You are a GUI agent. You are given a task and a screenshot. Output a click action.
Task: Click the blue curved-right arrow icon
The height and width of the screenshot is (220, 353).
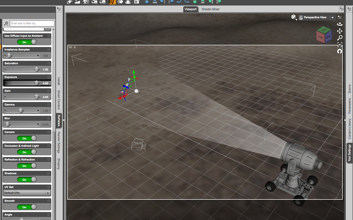tap(187, 1)
